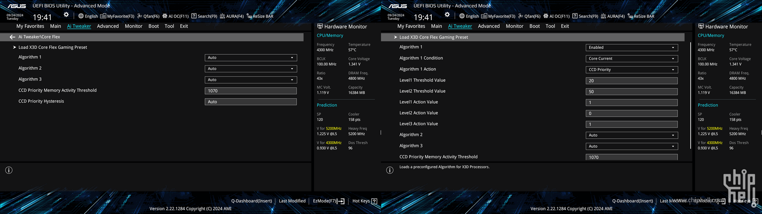Start AI OC(F11) in the left screen
762x214 pixels.
point(175,16)
